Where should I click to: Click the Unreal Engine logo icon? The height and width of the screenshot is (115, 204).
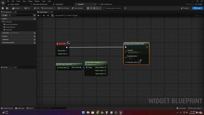pos(3,3)
